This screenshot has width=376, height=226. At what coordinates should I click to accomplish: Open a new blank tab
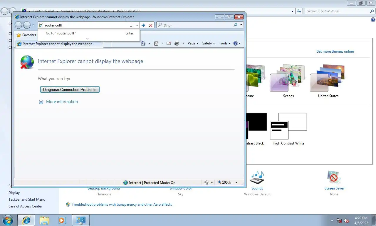(107, 44)
